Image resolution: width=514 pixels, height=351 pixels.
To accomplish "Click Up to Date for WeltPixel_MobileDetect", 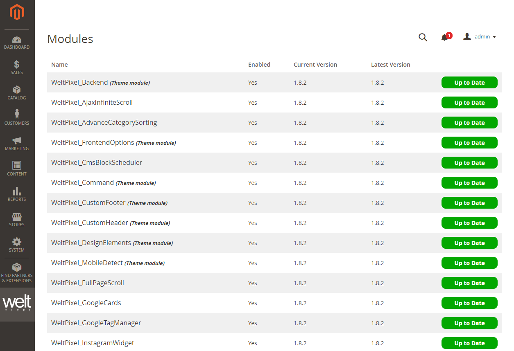I will (x=469, y=263).
